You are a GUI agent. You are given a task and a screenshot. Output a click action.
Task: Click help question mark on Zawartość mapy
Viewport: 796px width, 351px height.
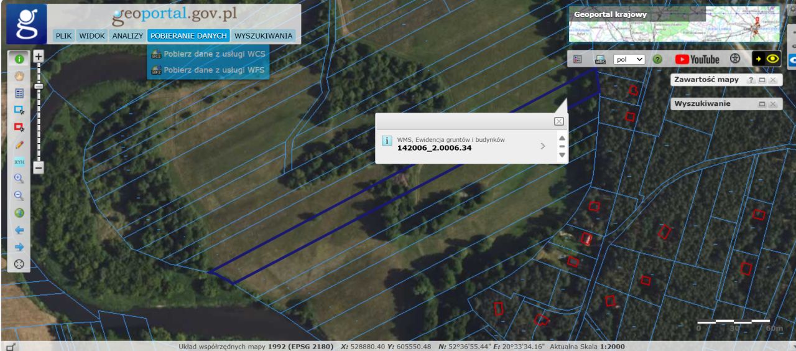pyautogui.click(x=751, y=80)
